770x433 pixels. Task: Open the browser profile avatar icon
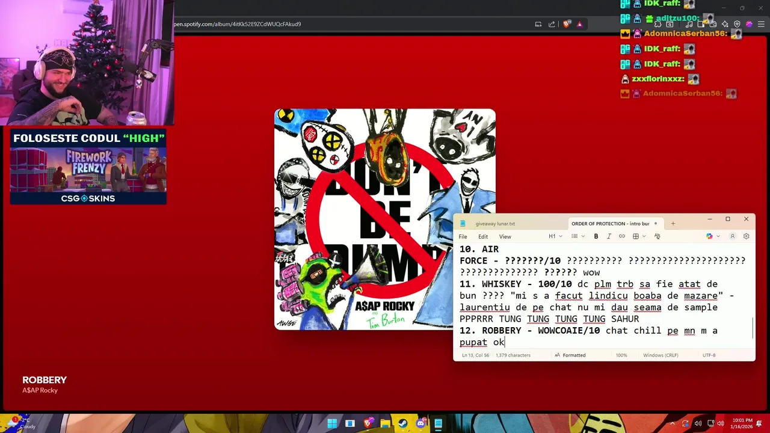749,25
